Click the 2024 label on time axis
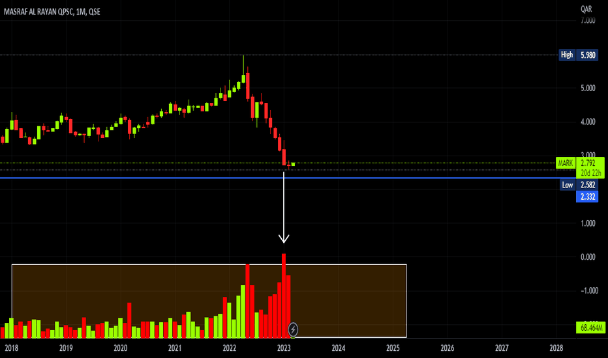Image resolution: width=608 pixels, height=358 pixels. click(339, 348)
